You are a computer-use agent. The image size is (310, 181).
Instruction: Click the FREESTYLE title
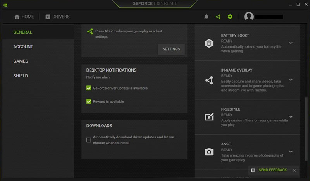tap(231, 109)
